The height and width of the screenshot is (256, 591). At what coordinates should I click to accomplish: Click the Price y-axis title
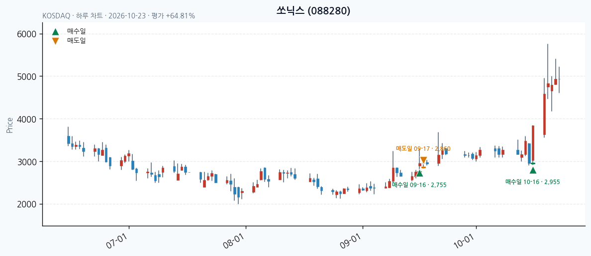(10, 125)
